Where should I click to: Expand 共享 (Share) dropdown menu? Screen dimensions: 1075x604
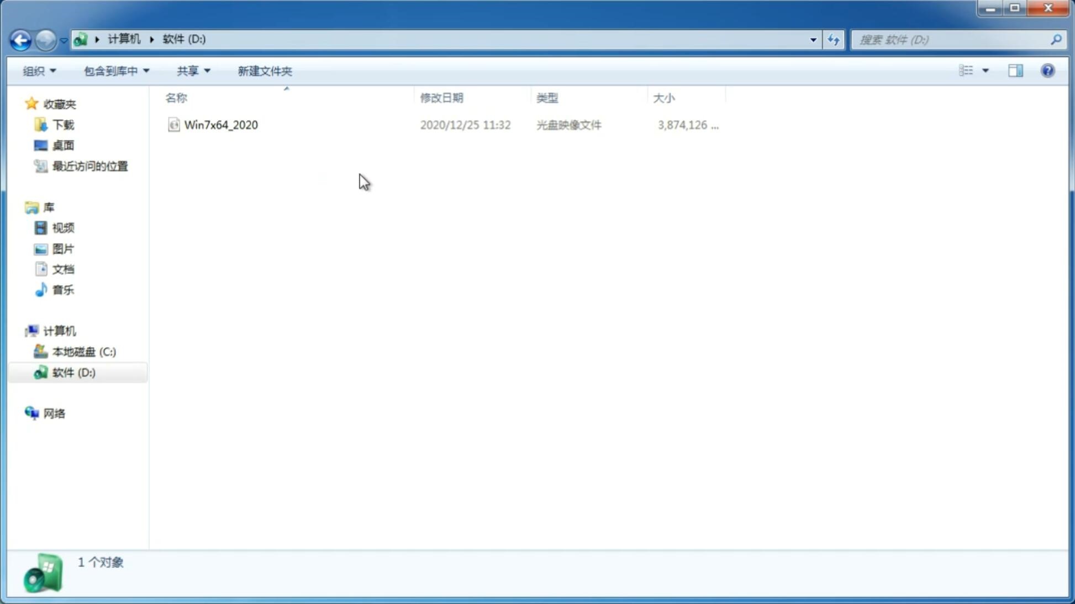tap(193, 70)
